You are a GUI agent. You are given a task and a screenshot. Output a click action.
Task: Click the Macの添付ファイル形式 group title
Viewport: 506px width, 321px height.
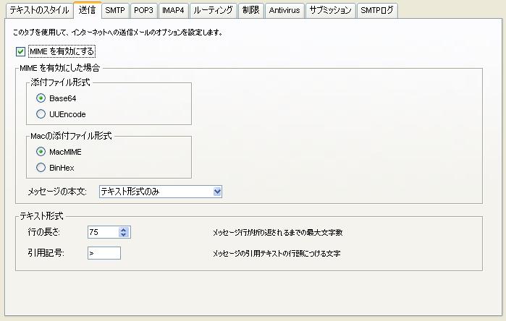pos(71,136)
